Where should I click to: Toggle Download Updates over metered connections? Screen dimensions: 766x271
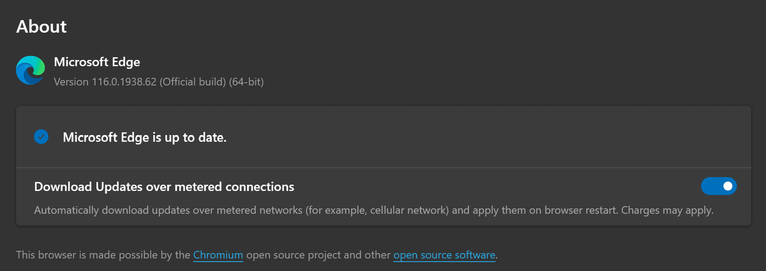(719, 186)
